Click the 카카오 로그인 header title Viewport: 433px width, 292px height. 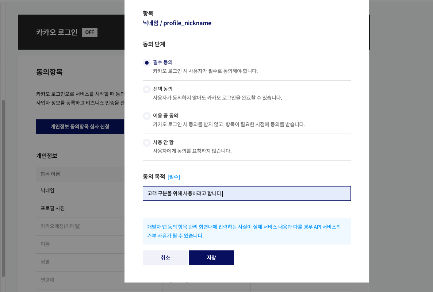tap(57, 32)
